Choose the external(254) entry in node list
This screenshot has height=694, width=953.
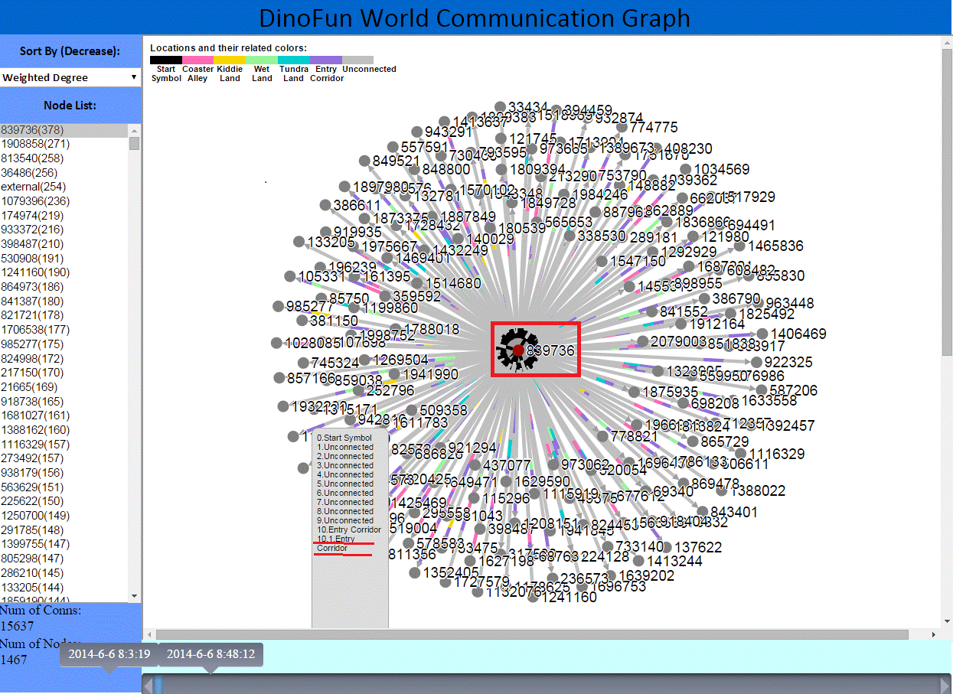click(x=34, y=187)
